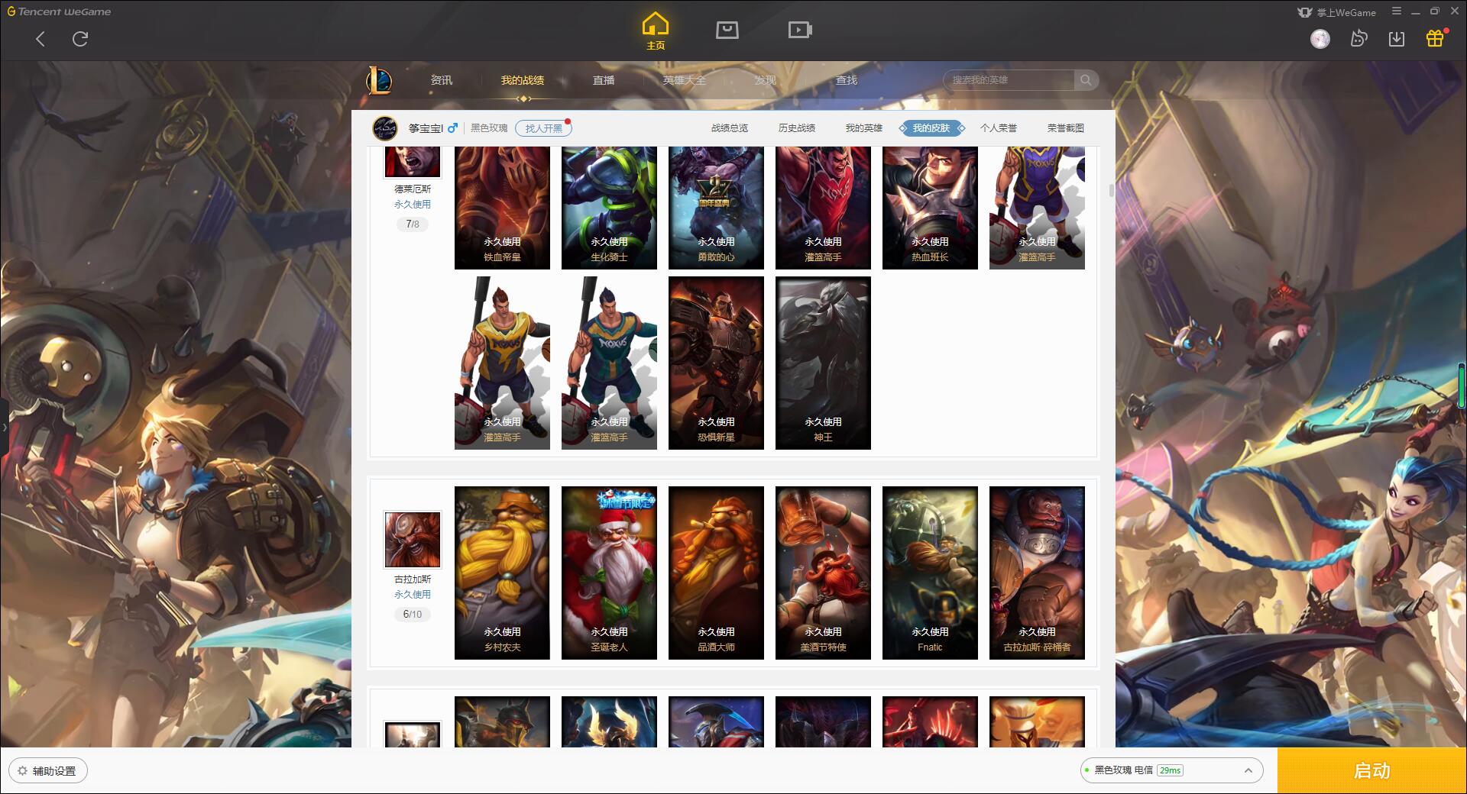Click the male gender icon beside 筝宝宝
This screenshot has width=1467, height=794.
[452, 128]
